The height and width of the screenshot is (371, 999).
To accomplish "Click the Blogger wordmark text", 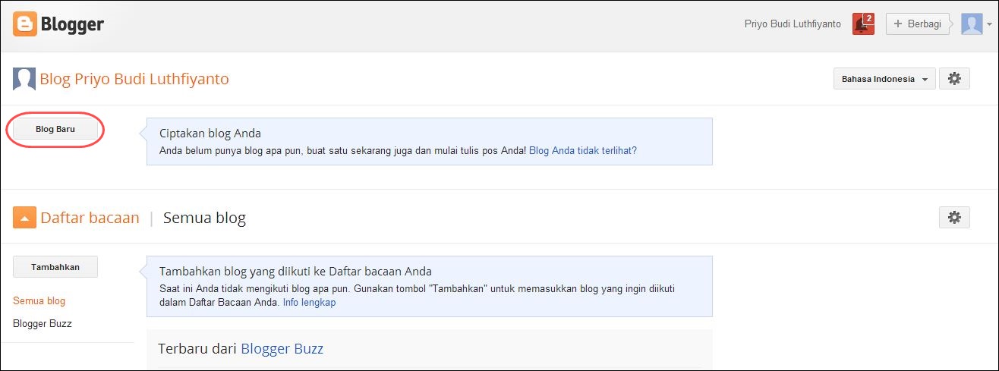I will coord(73,24).
